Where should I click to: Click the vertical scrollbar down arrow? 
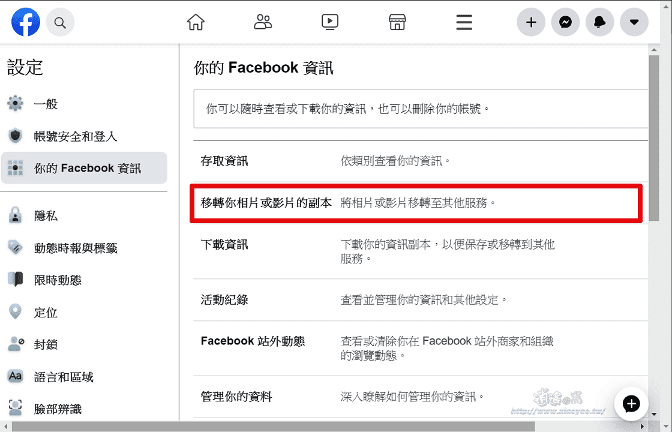coord(653,414)
